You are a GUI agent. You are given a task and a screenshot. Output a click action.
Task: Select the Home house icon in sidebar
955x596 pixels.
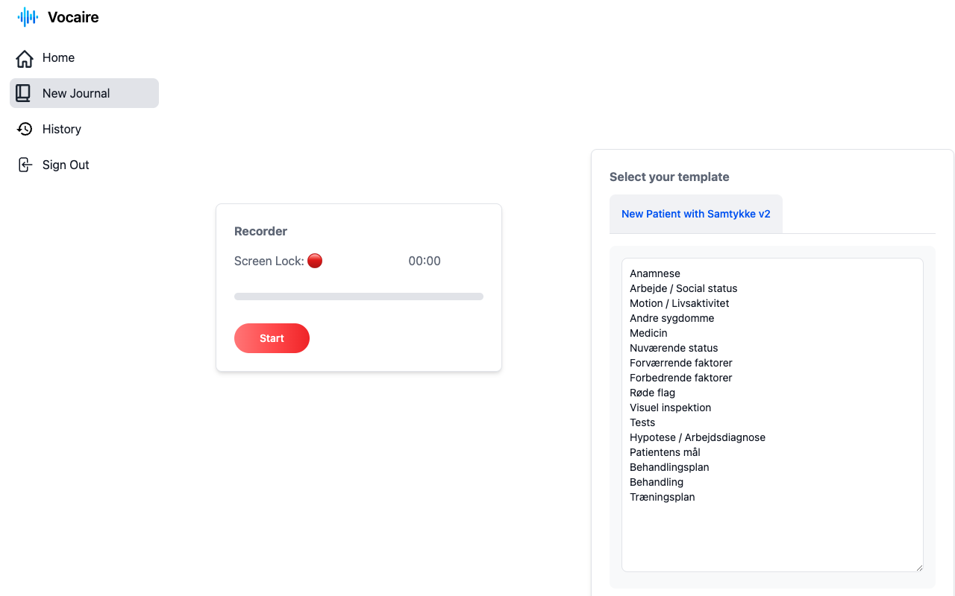(25, 57)
